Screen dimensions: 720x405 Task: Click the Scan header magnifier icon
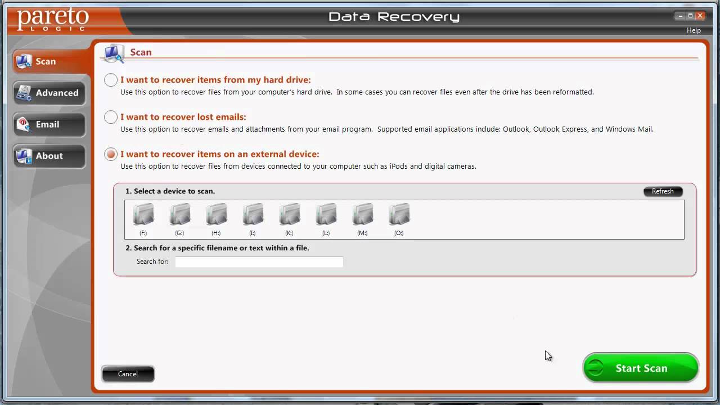pos(114,53)
